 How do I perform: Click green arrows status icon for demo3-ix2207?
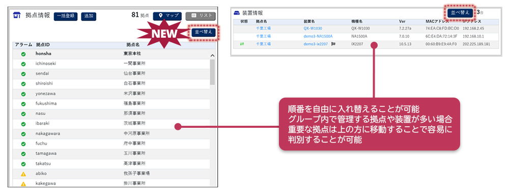[x=242, y=44]
